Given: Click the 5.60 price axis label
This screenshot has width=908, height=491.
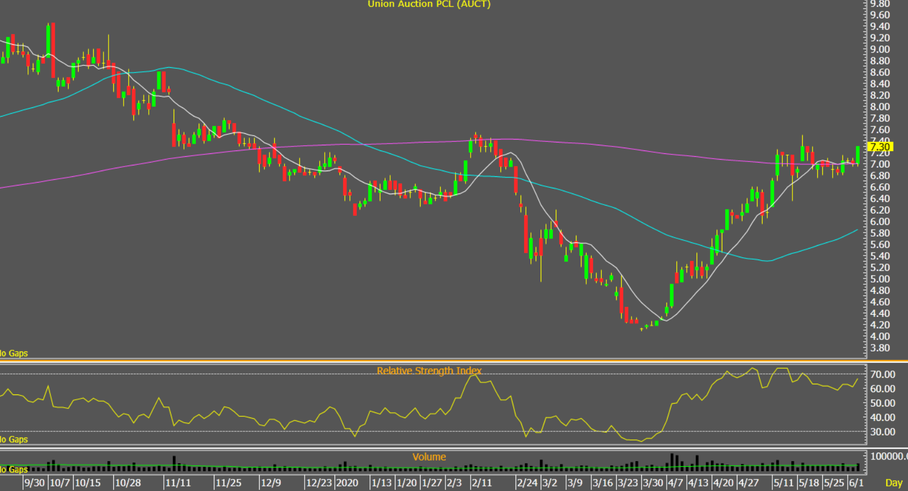Looking at the screenshot, I should tap(880, 245).
